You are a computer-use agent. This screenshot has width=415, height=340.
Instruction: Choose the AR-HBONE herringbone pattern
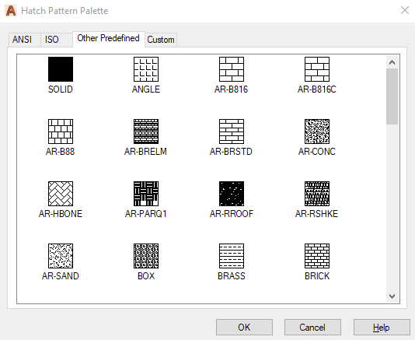point(61,194)
